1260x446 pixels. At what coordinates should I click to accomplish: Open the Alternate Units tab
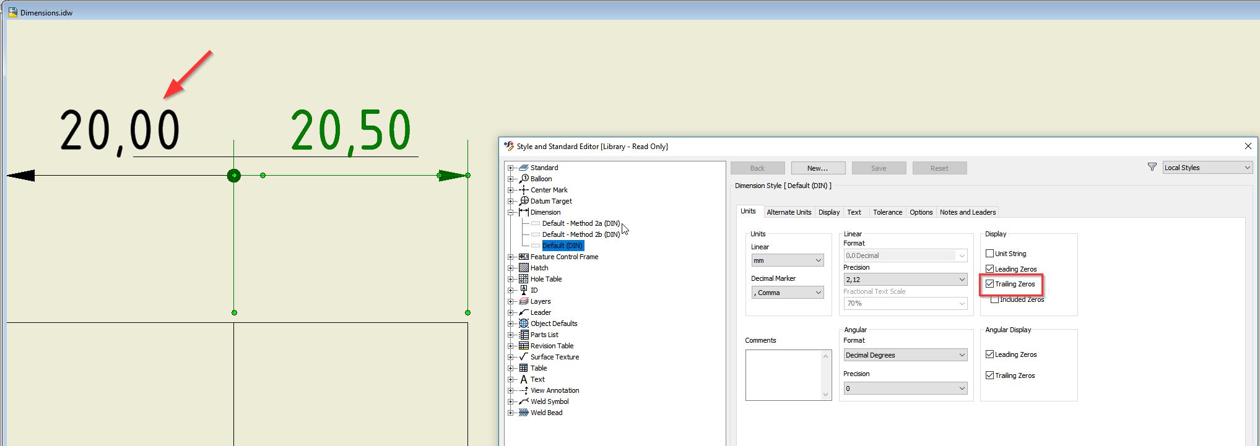tap(788, 212)
